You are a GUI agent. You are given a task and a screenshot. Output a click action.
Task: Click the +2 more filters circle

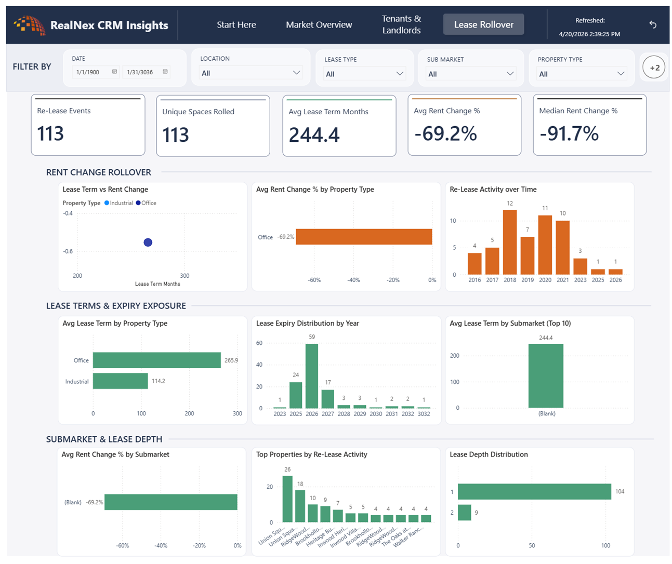tap(654, 68)
